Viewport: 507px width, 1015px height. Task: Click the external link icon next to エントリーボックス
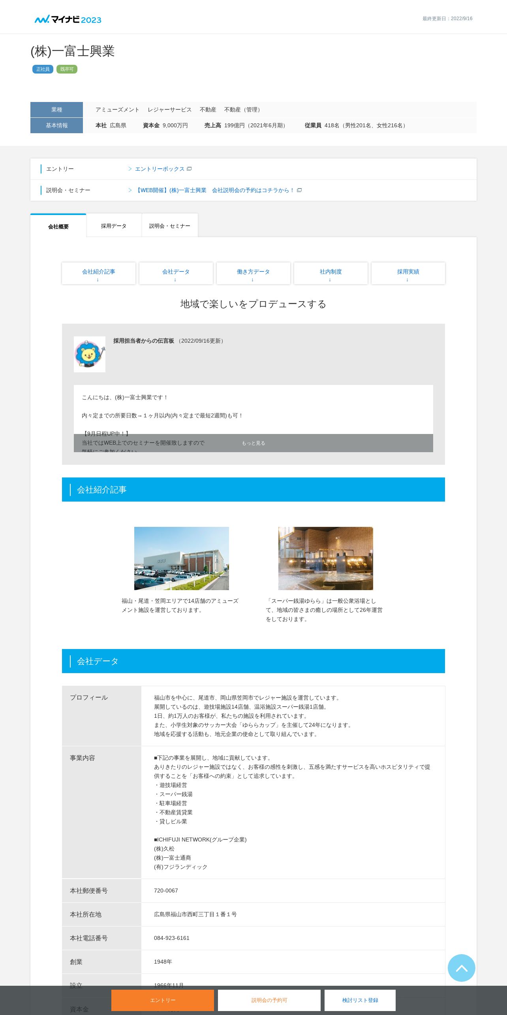189,169
